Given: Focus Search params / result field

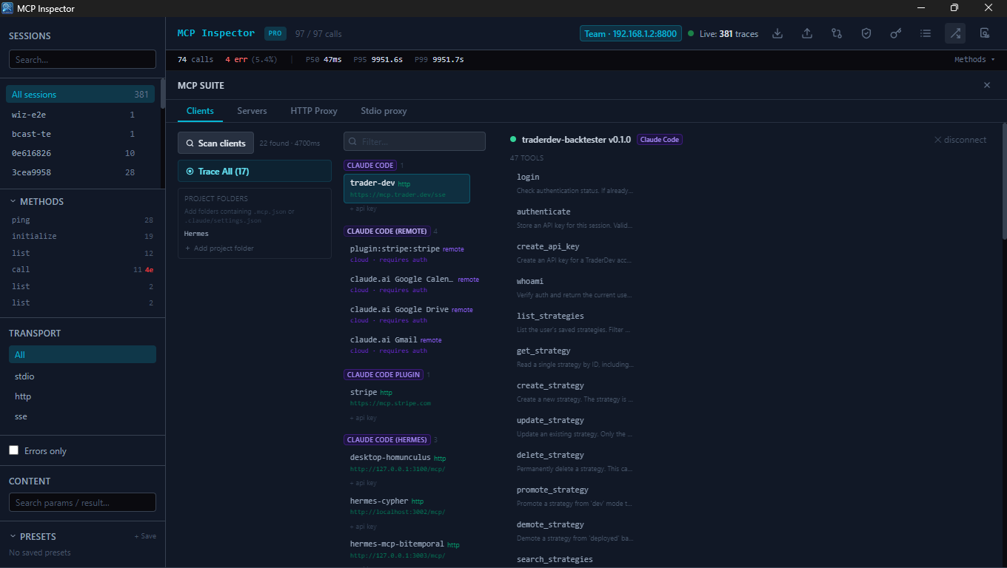Looking at the screenshot, I should 82,502.
